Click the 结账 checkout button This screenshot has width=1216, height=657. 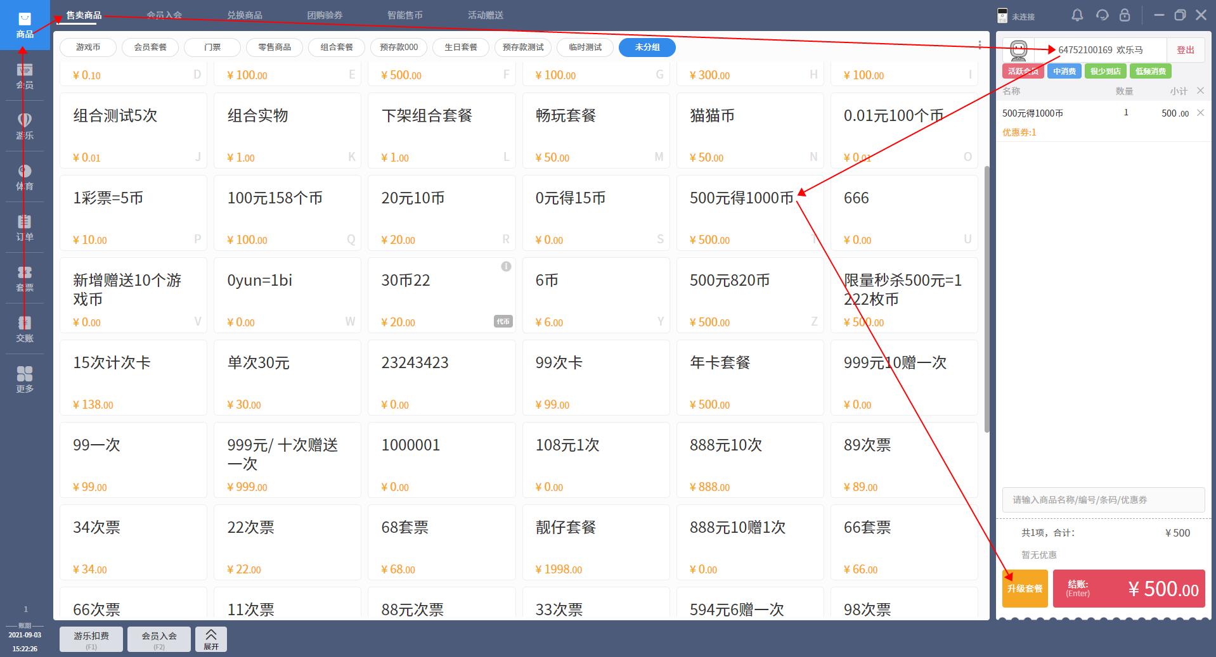point(1129,589)
